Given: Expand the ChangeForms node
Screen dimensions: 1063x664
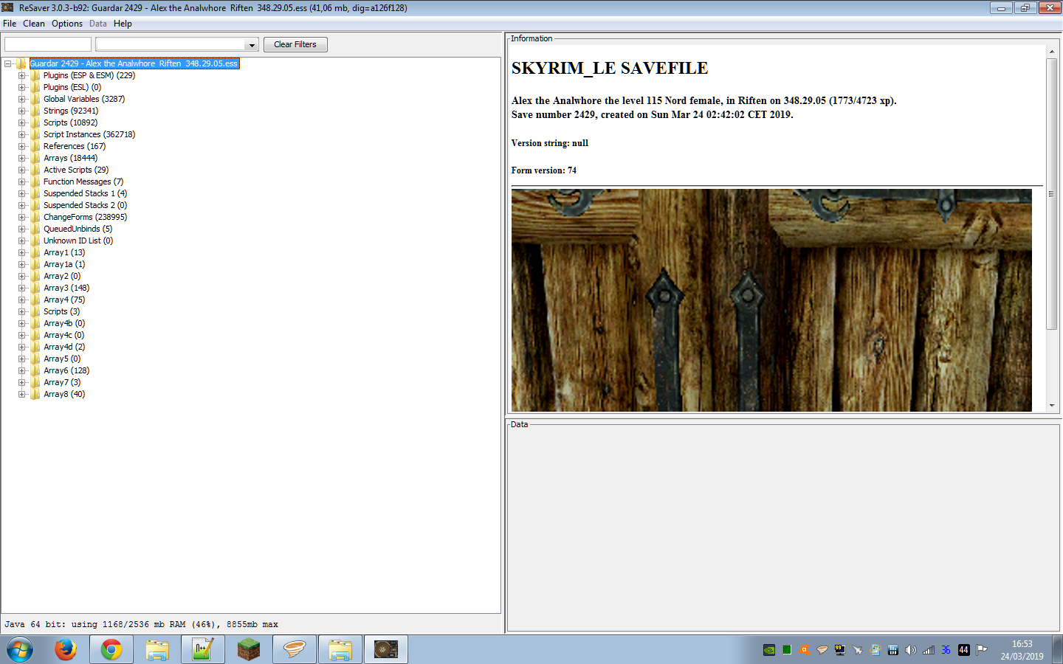Looking at the screenshot, I should pyautogui.click(x=22, y=217).
